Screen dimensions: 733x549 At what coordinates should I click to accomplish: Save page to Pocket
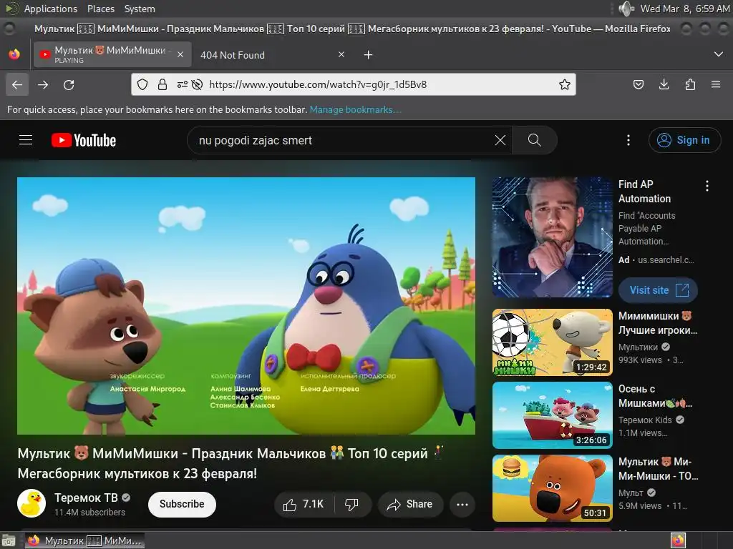click(x=638, y=84)
